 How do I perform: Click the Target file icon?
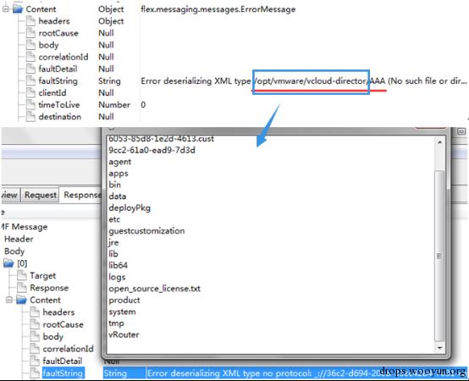(x=22, y=275)
